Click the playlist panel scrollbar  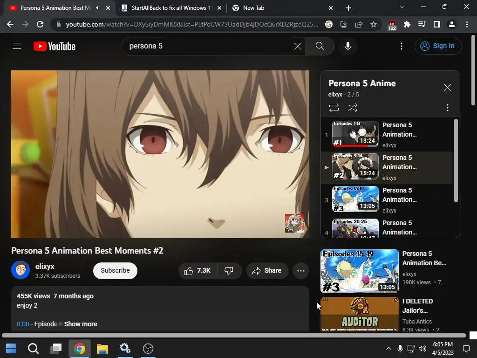click(456, 161)
